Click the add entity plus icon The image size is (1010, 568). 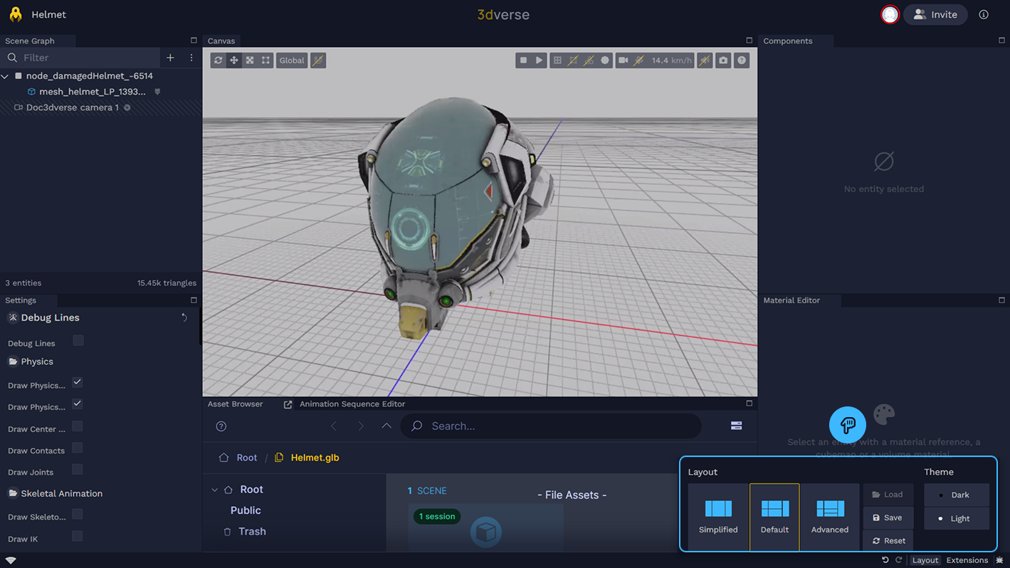170,58
